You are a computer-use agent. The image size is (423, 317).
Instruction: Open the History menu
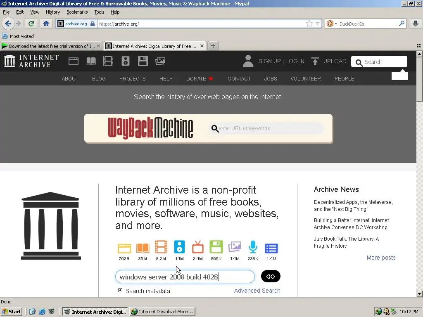[x=53, y=12]
